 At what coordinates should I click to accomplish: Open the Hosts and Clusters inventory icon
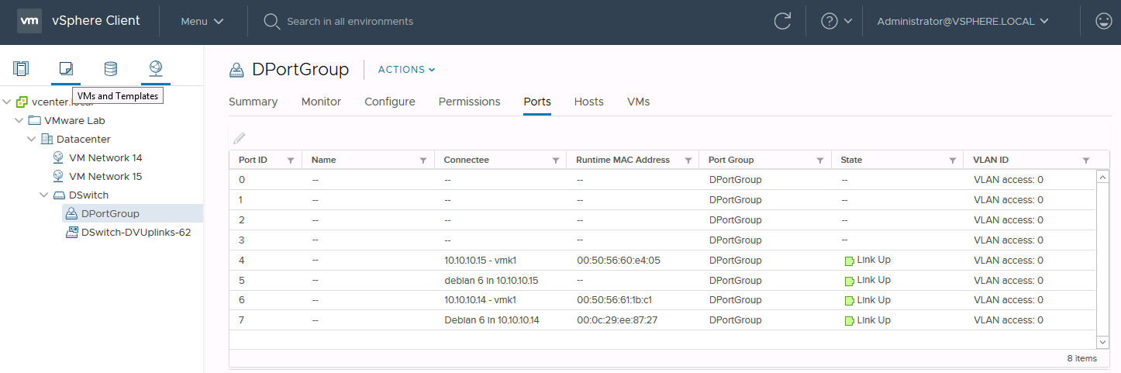pos(21,68)
